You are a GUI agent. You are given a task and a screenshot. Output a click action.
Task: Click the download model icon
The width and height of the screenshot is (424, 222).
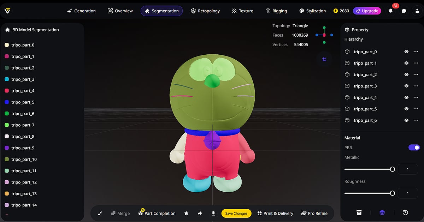tap(213, 213)
